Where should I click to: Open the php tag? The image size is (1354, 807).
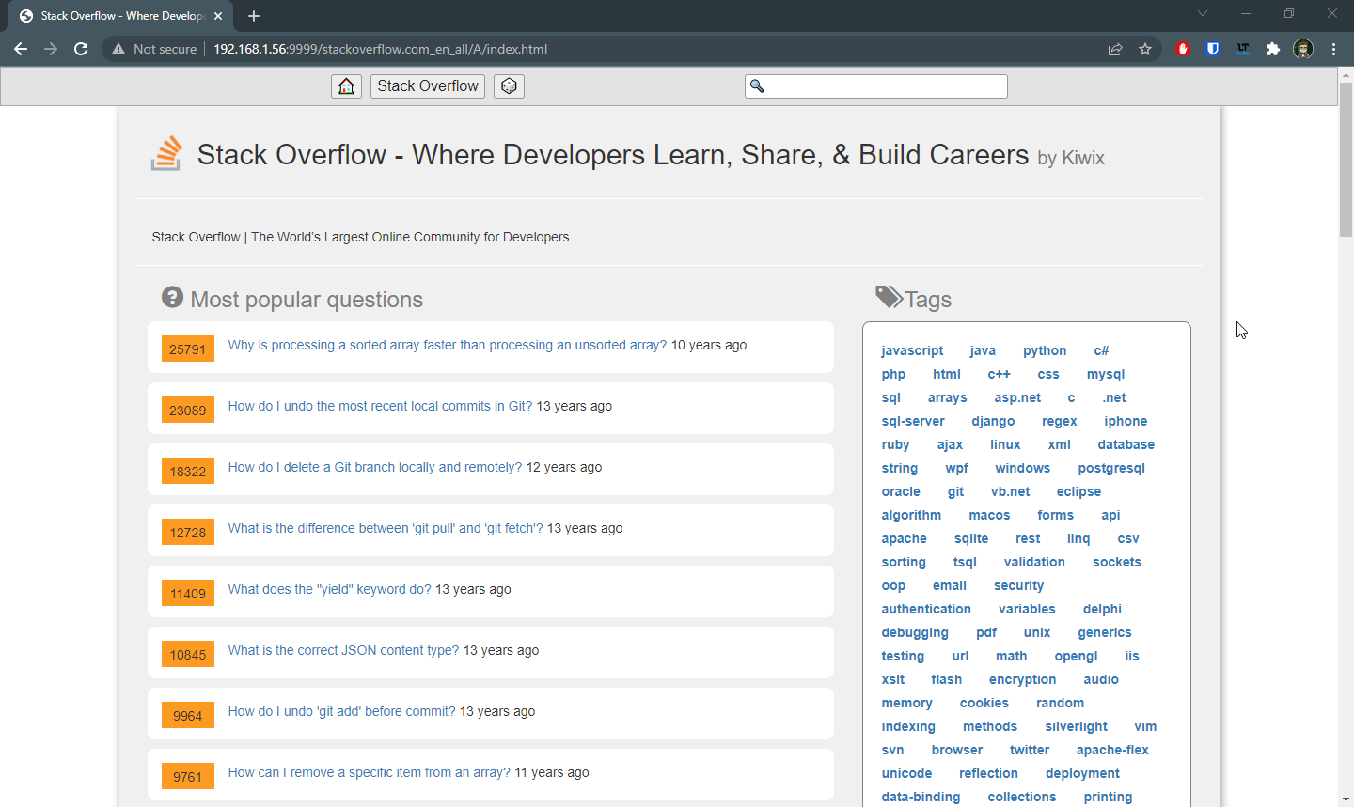click(x=893, y=374)
